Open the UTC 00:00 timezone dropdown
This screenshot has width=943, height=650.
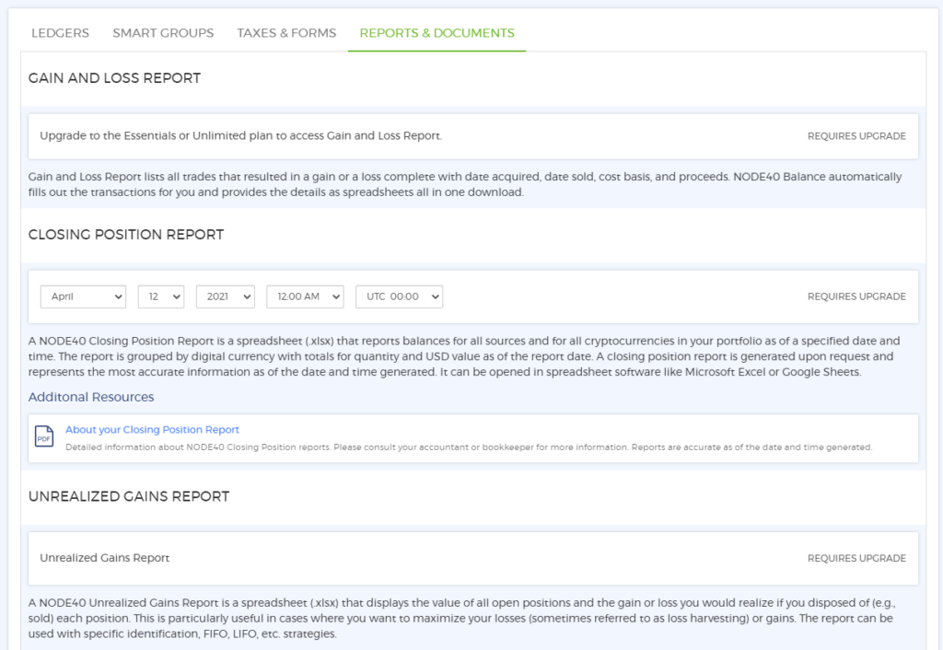[400, 296]
